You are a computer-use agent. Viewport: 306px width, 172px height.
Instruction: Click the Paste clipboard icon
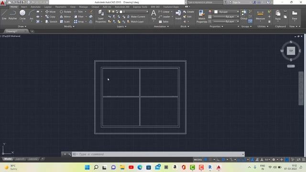pos(278,15)
